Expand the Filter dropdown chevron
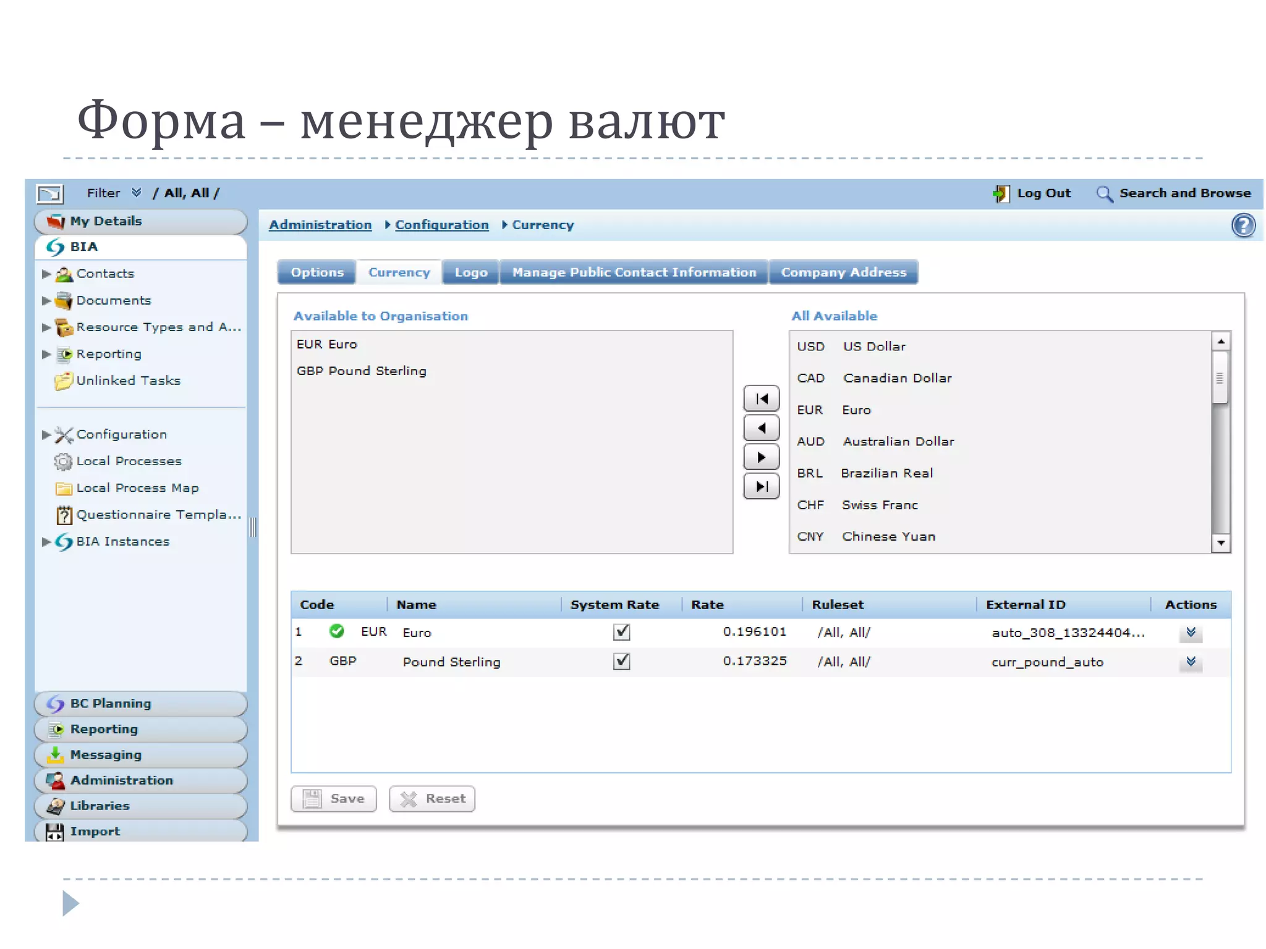This screenshot has width=1266, height=949. (x=137, y=193)
